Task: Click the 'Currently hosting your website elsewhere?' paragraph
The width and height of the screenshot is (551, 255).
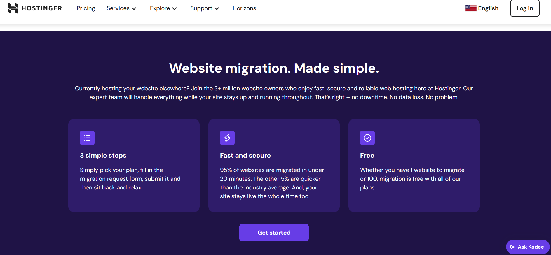Action: [x=274, y=93]
